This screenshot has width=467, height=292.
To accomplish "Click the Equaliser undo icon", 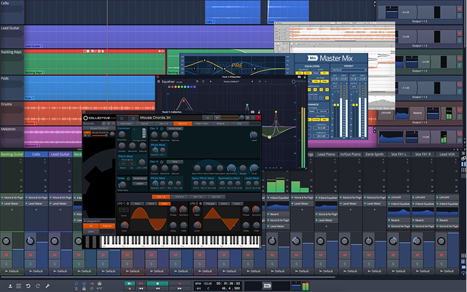I will (197, 82).
